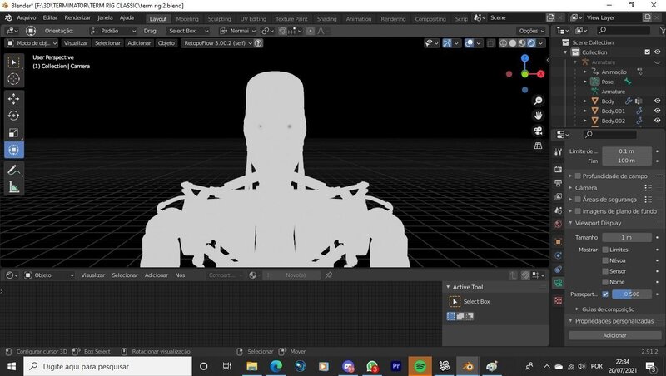Open the Spotify app from the taskbar
The image size is (666, 376).
[420, 366]
